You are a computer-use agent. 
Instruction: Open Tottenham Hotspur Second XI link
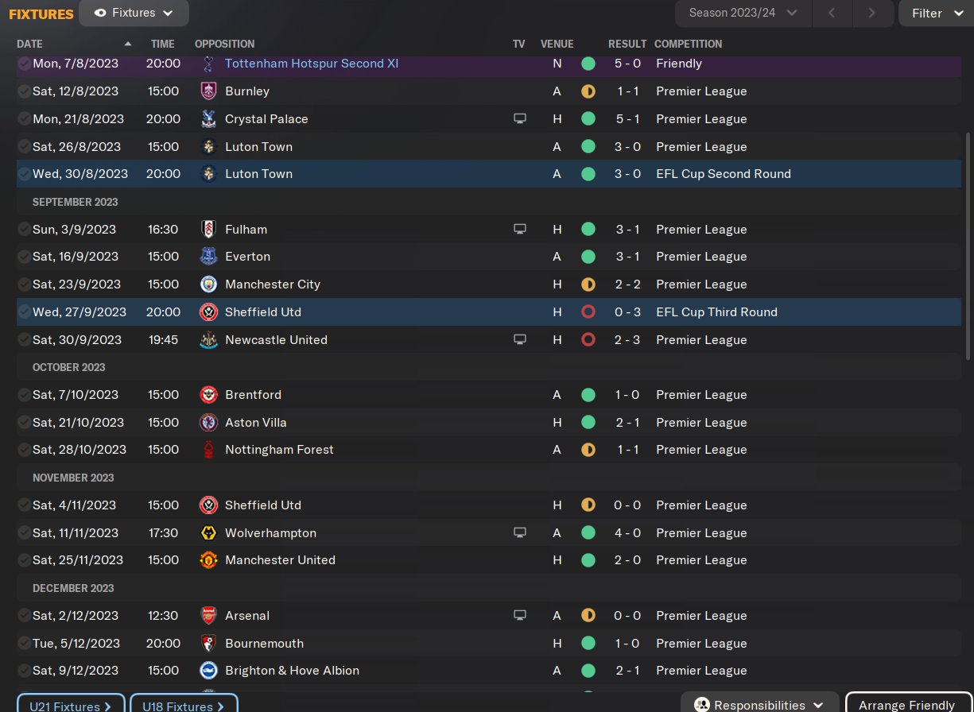pyautogui.click(x=312, y=64)
